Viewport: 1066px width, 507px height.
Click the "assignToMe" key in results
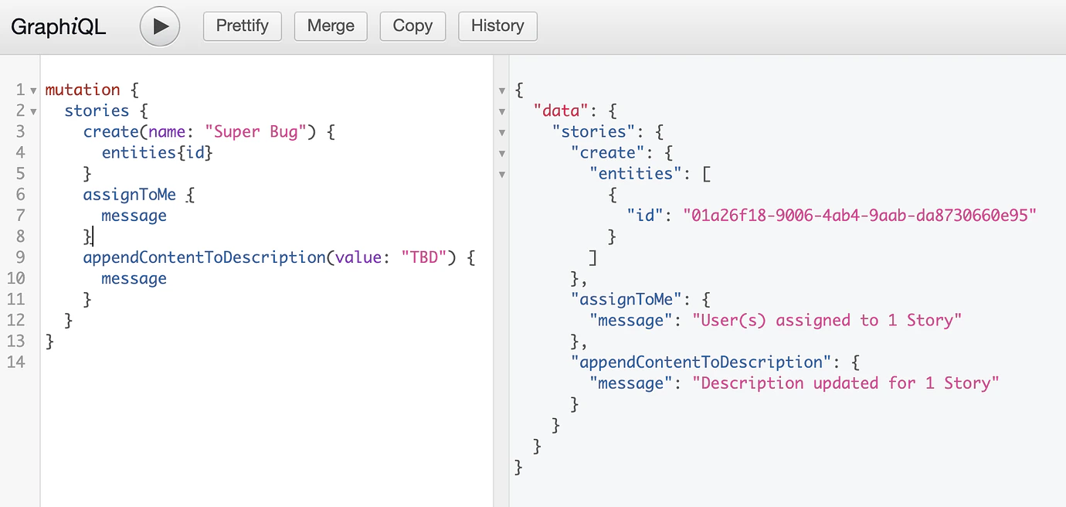tap(626, 299)
